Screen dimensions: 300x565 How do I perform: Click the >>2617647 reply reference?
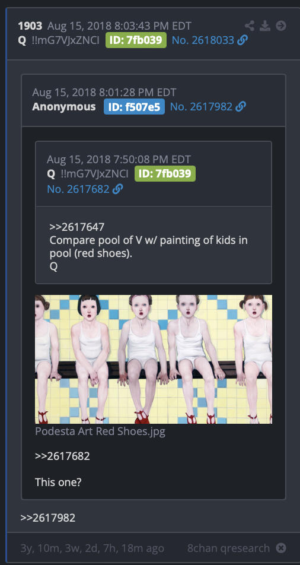(77, 227)
